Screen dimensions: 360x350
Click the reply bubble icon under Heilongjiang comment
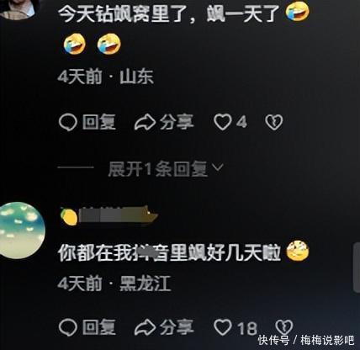tap(68, 327)
